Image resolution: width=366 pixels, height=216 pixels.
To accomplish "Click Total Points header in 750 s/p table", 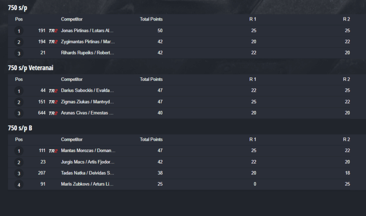I will (x=151, y=19).
